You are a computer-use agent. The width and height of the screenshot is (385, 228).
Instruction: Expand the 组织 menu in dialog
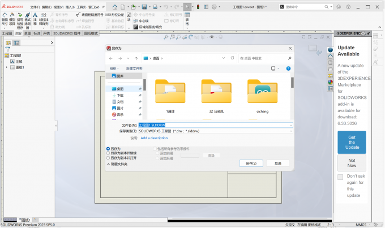click(x=114, y=68)
